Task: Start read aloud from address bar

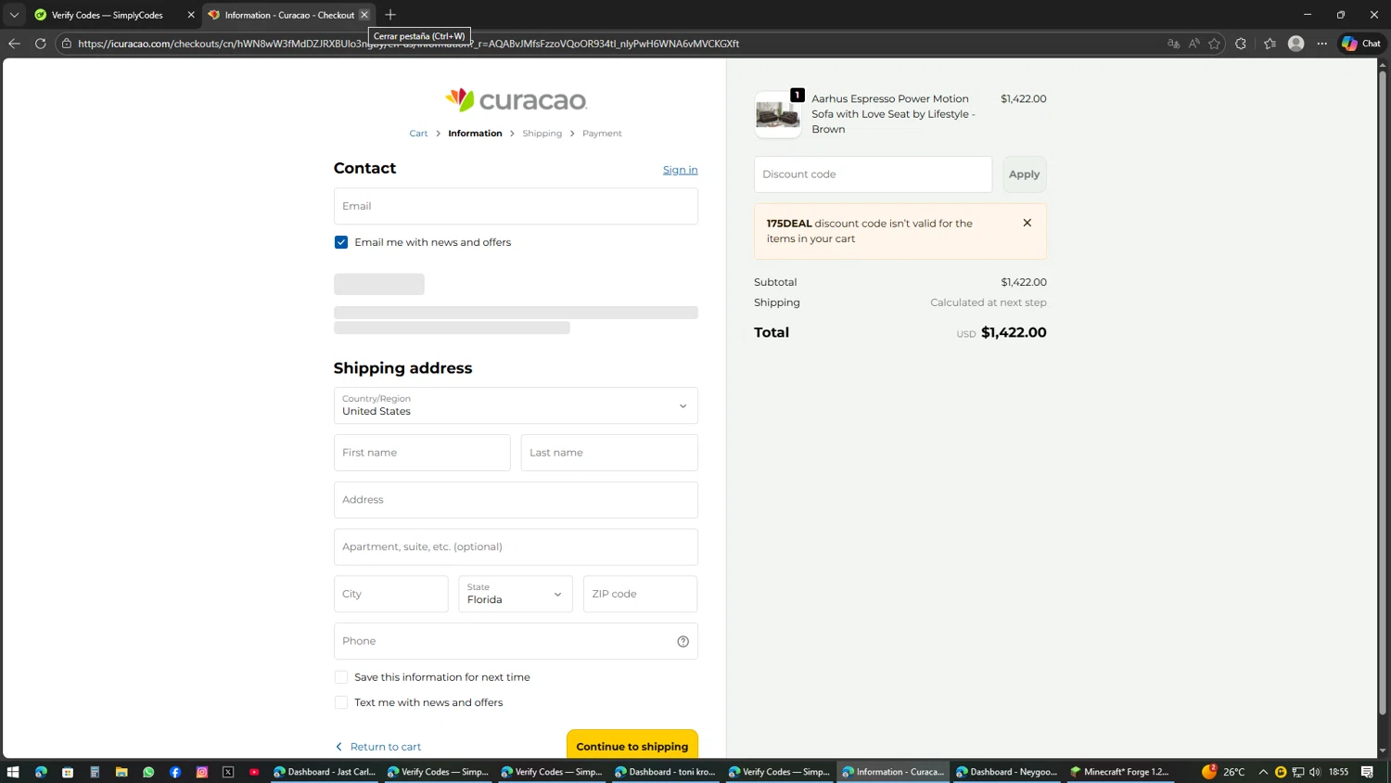Action: click(x=1193, y=44)
